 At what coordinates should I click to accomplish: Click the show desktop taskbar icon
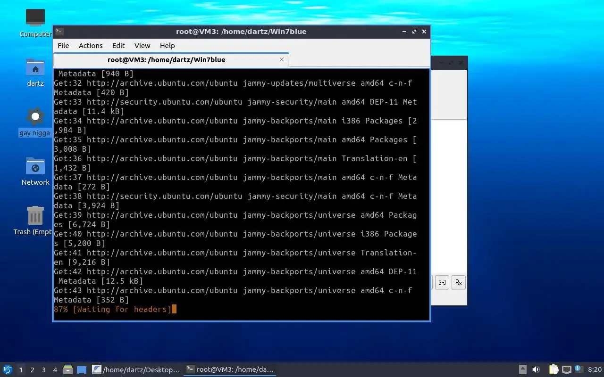(x=82, y=370)
